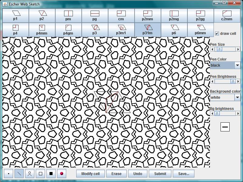Toggle the draw cell checkbox
Screen dimensions: 243x182
217,34
